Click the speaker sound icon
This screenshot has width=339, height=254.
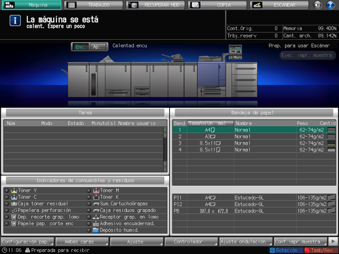point(317,5)
